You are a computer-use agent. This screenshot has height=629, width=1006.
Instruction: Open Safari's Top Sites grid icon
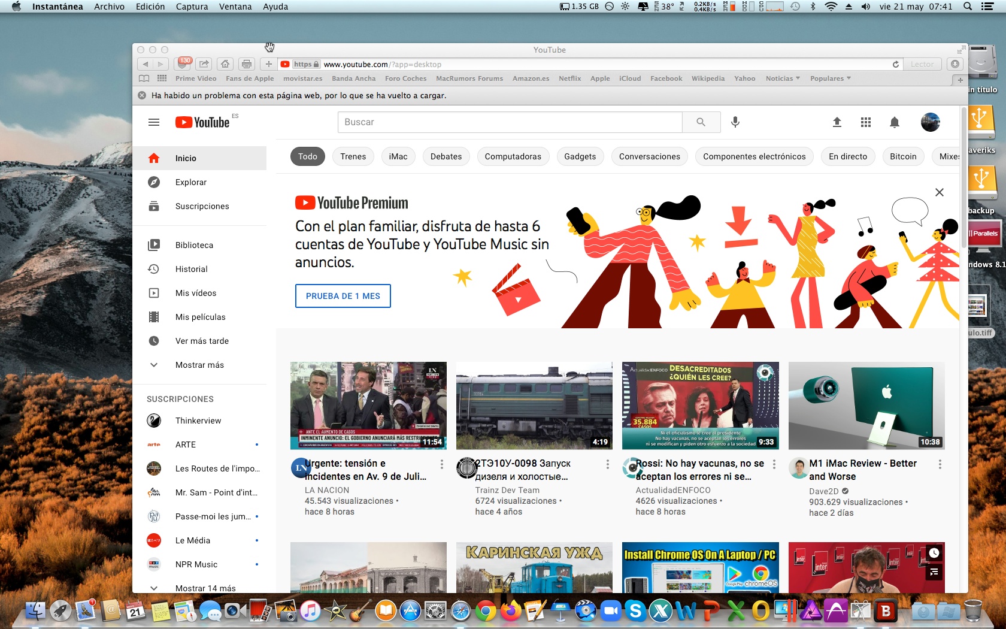click(162, 78)
